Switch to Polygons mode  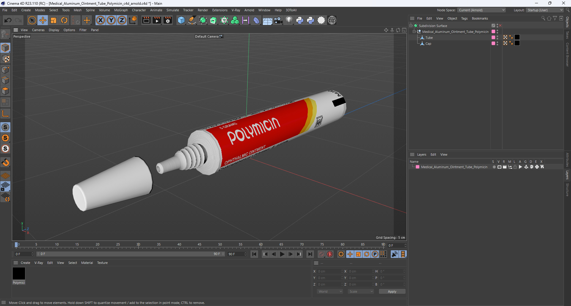(5, 91)
